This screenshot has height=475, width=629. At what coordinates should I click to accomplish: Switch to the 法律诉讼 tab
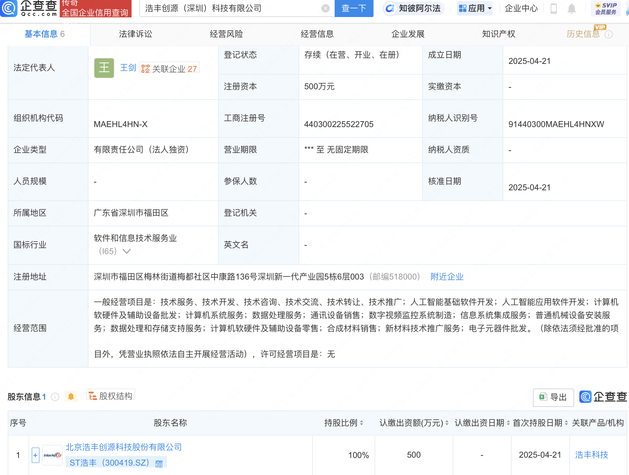coord(135,34)
